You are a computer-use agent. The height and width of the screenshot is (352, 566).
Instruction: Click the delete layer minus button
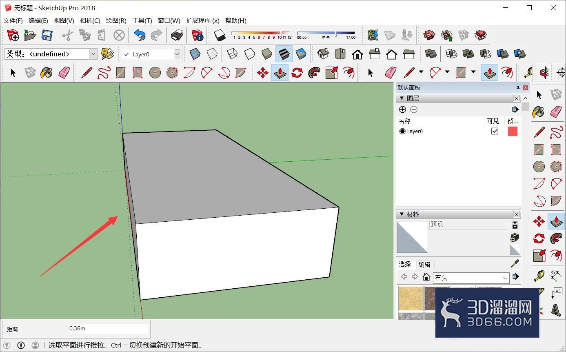[x=414, y=109]
